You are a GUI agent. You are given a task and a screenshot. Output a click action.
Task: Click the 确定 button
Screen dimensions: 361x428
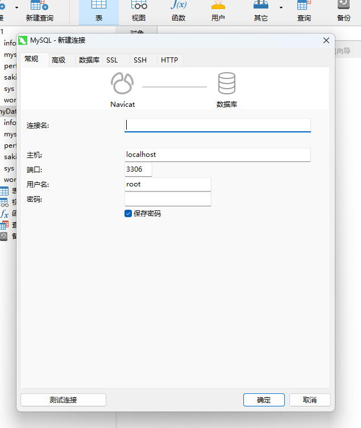(x=264, y=400)
